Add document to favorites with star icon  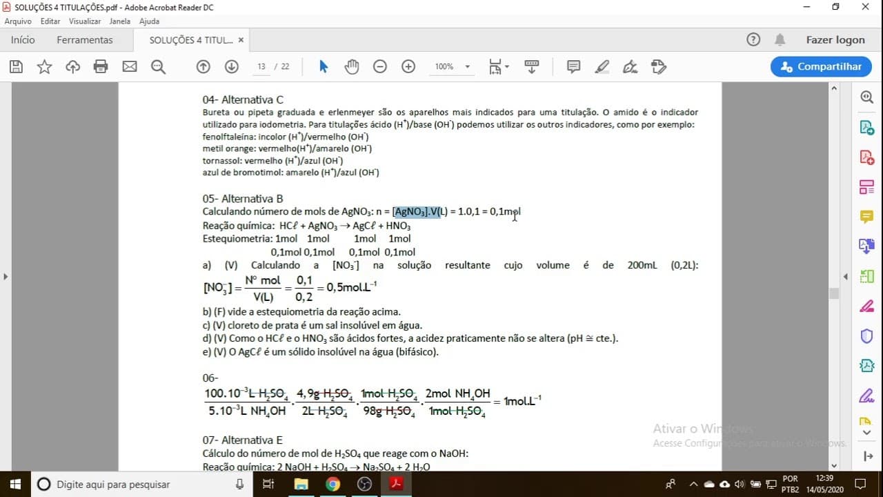[44, 67]
